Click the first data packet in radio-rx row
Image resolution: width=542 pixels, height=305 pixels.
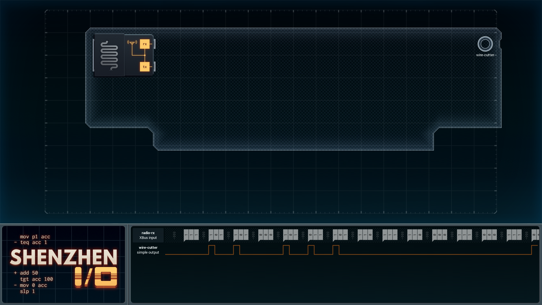pos(191,235)
